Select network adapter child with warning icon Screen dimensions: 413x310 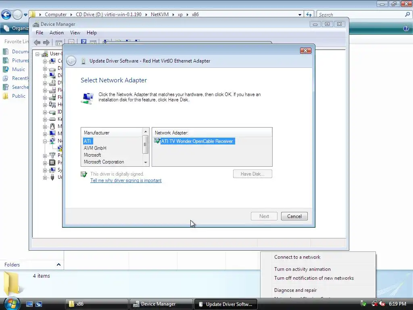coord(60,148)
